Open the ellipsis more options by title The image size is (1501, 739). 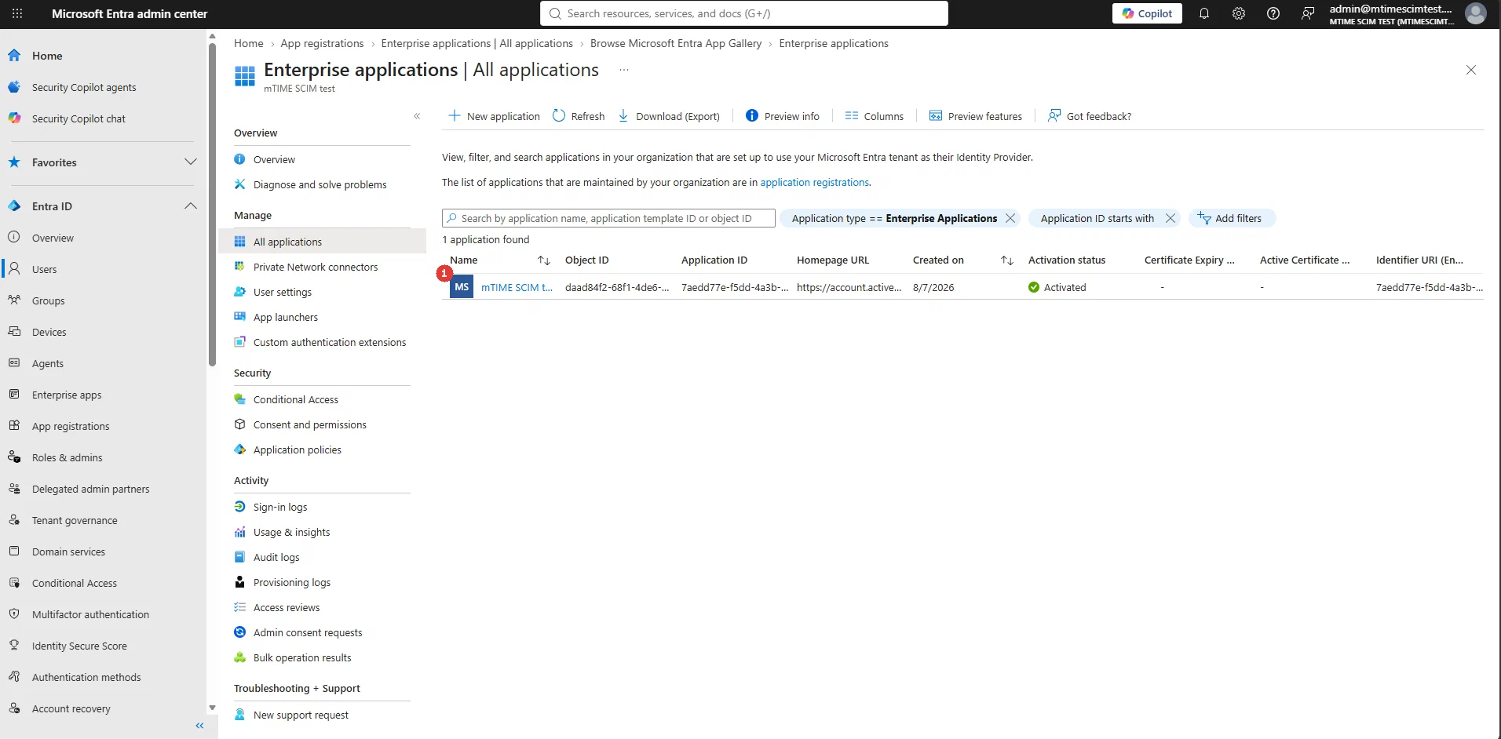tap(623, 70)
